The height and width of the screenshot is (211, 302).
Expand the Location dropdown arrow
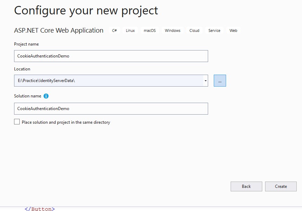point(206,81)
